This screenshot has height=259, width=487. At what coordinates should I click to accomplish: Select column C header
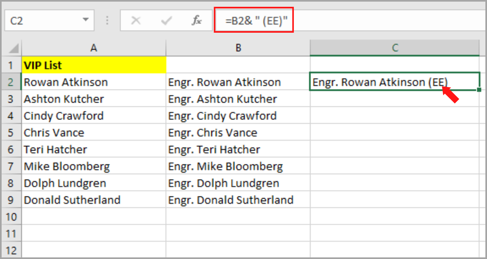coord(395,47)
